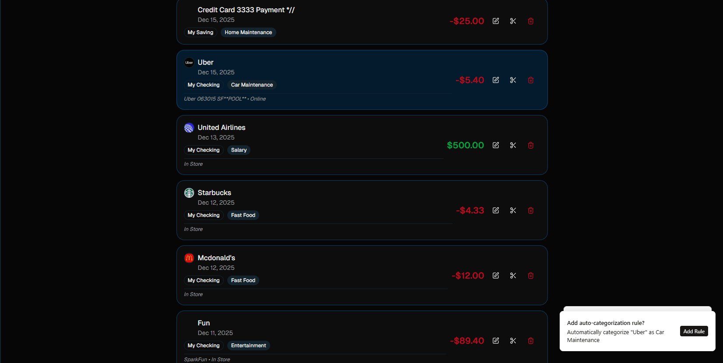Click the My Saving account chip
The height and width of the screenshot is (363, 723).
pyautogui.click(x=200, y=32)
